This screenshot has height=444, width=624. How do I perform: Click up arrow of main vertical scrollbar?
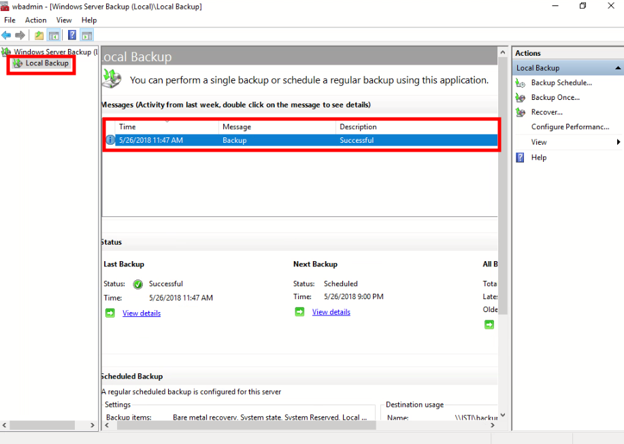(x=503, y=52)
